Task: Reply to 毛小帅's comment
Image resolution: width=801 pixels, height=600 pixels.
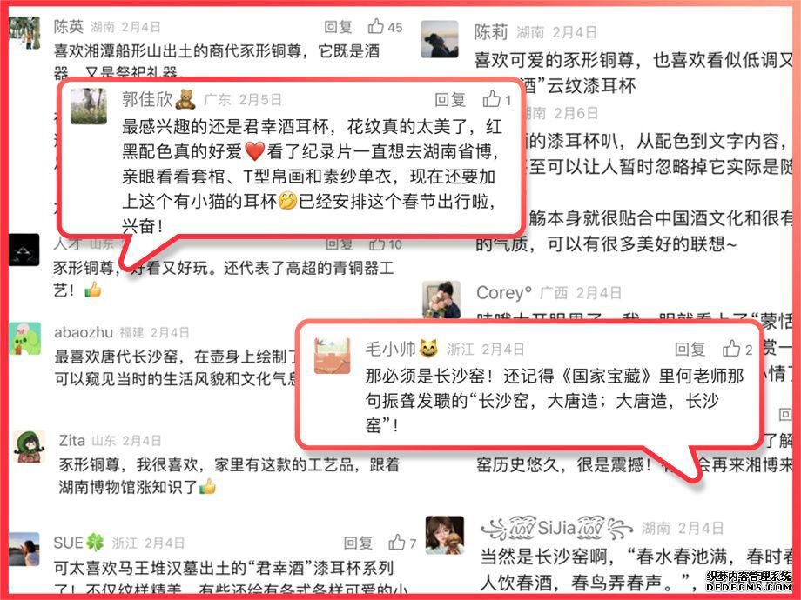Action: pos(690,349)
